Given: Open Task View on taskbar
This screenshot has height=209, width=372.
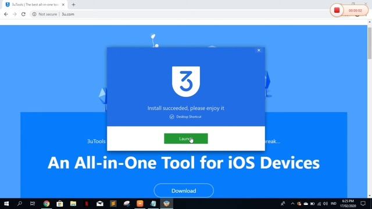Looking at the screenshot, I should point(33,204).
